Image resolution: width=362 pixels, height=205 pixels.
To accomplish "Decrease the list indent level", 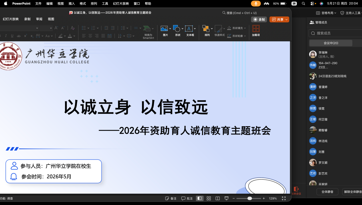I will pos(106,28).
